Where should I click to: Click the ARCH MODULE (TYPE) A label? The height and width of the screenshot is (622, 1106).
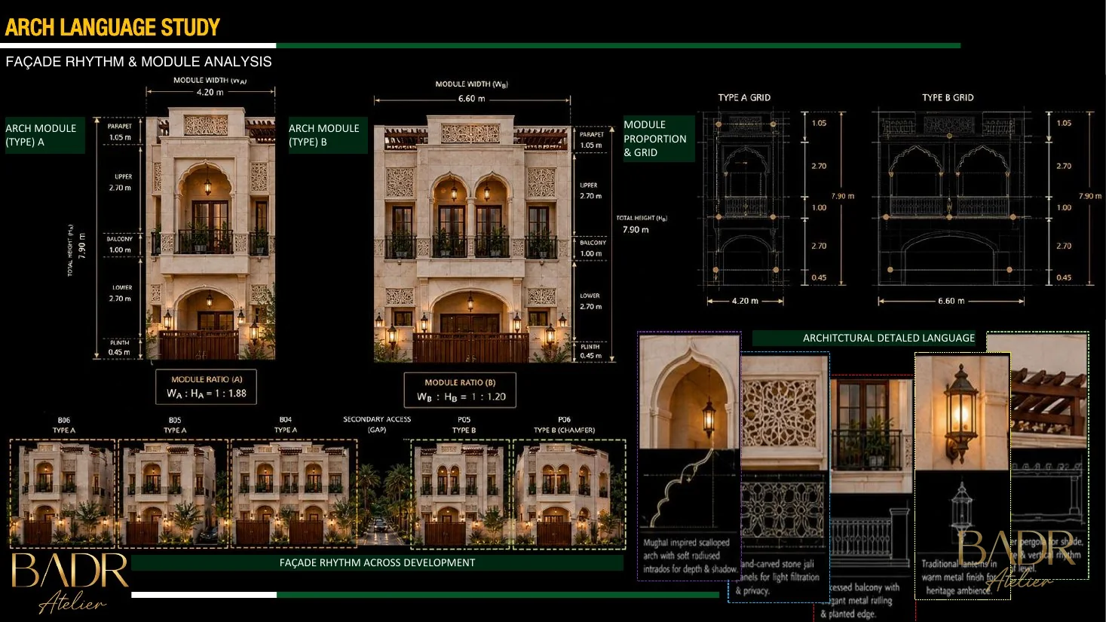tap(44, 135)
